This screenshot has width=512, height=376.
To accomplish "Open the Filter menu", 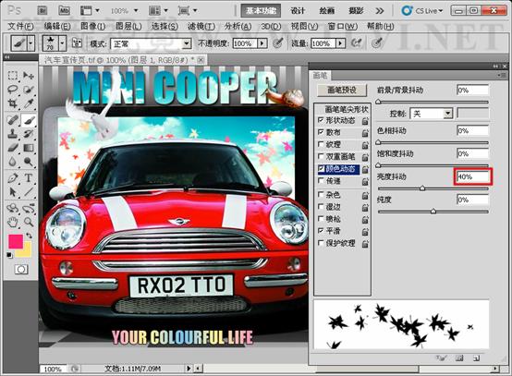I will coord(201,26).
